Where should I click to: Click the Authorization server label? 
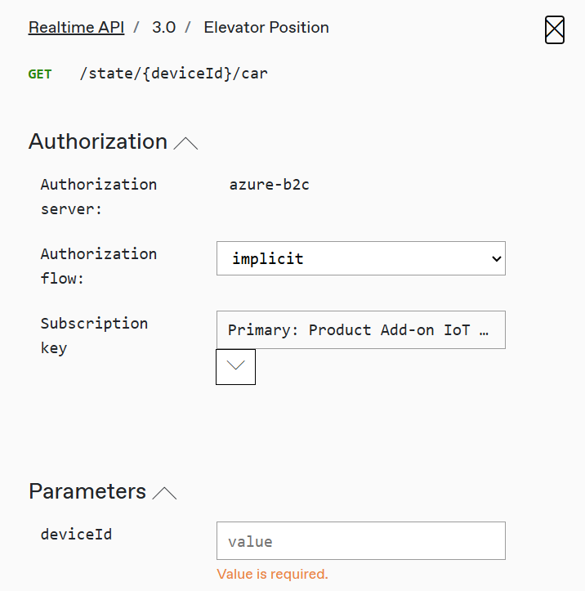(x=98, y=196)
